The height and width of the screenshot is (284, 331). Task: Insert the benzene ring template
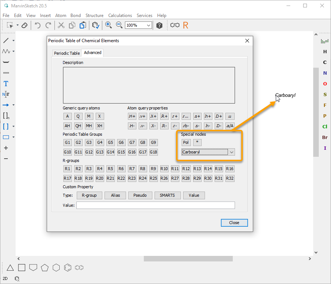(x=68, y=267)
